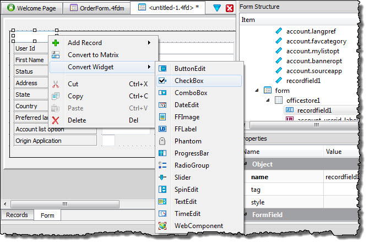Convert widget to WebComponent
The height and width of the screenshot is (244, 369).
[x=199, y=226]
